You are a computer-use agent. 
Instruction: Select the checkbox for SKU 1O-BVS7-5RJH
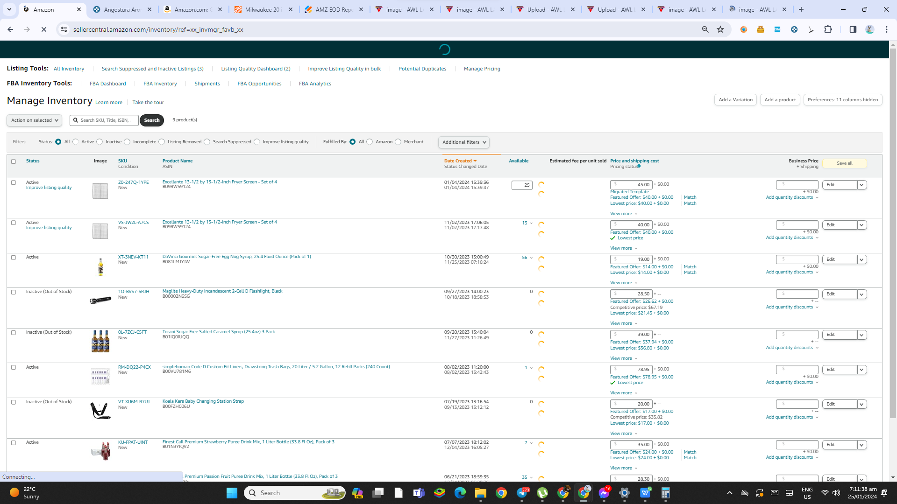[14, 292]
